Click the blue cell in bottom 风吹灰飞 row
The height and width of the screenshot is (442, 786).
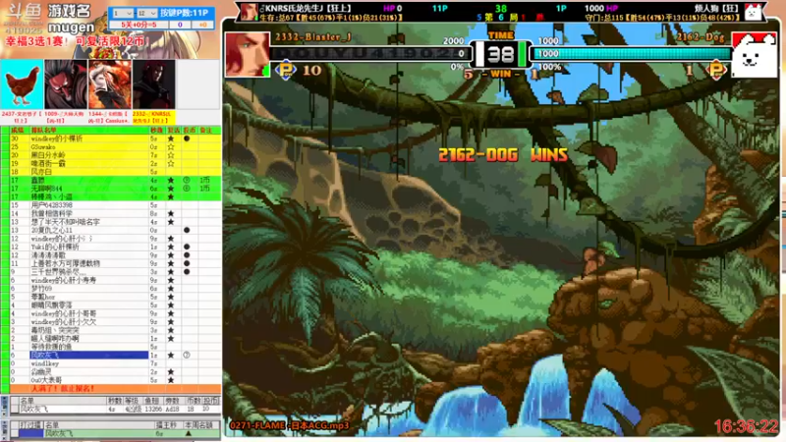click(30, 433)
